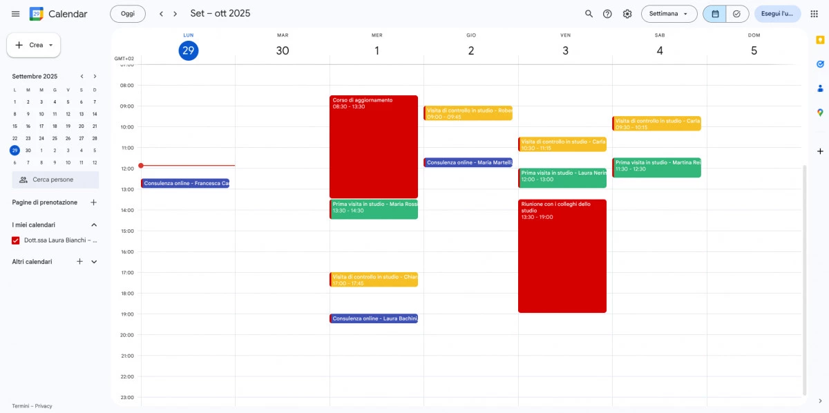Collapse the I miei calendari section

coord(94,225)
